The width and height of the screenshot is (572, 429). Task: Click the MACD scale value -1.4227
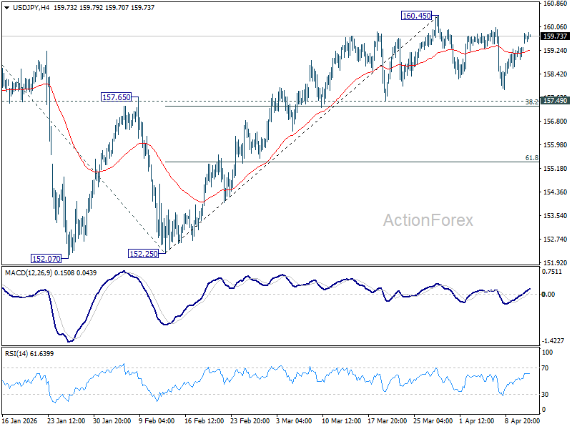(553, 341)
